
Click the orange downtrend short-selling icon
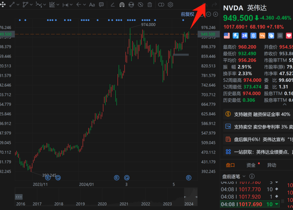262,36
